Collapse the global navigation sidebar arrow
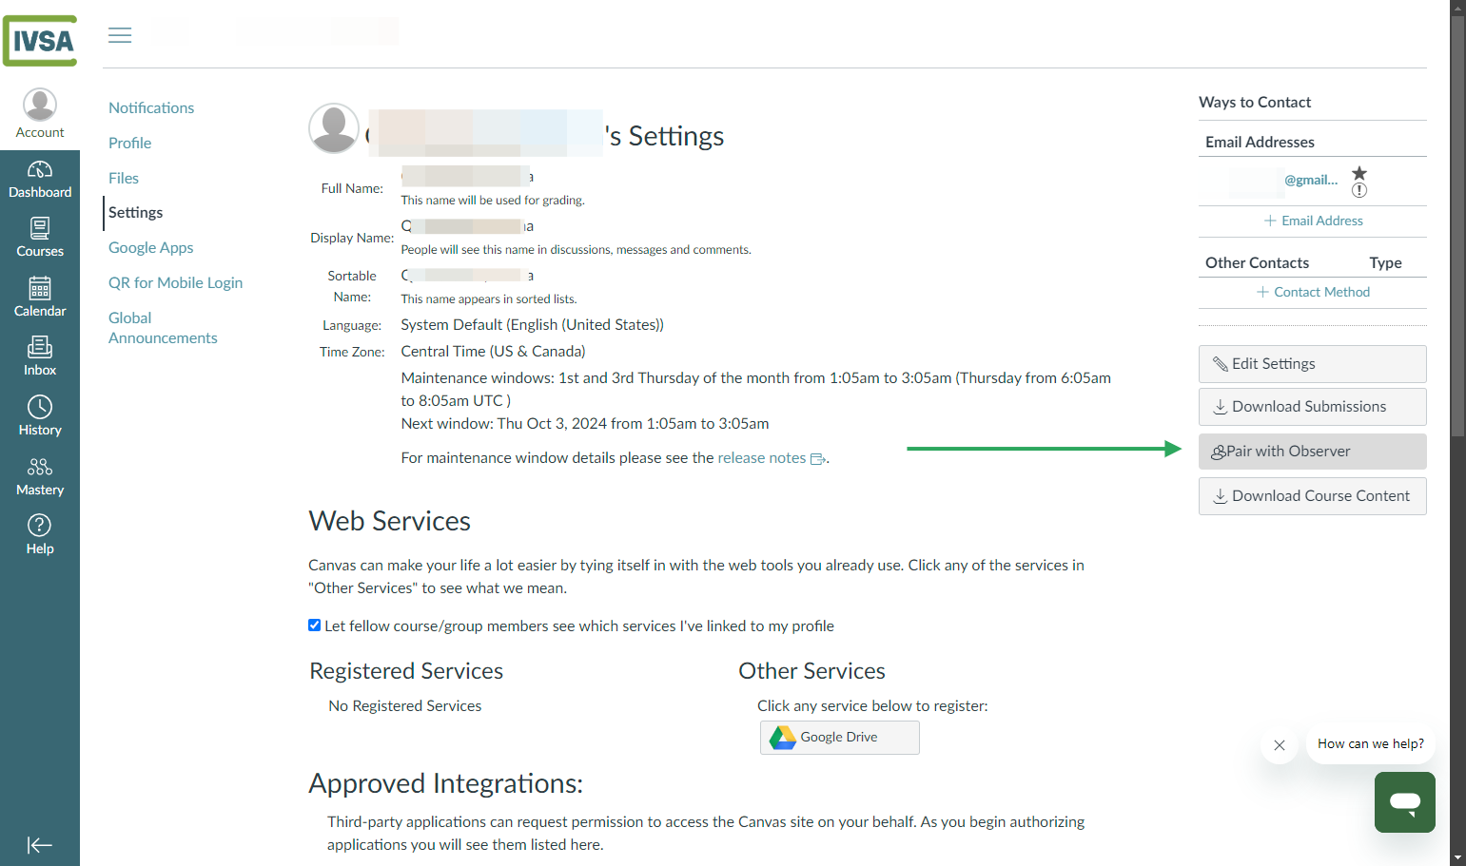The width and height of the screenshot is (1466, 866). 40,845
